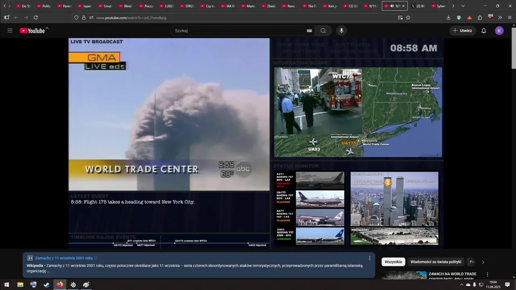The width and height of the screenshot is (516, 290).
Task: Click the Z4M4CH suggested video thumbnail
Action: tap(404, 275)
